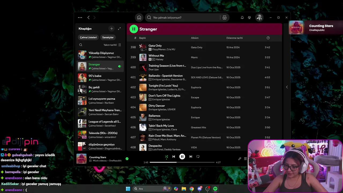The width and height of the screenshot is (343, 193).
Task: Open the play queue icon
Action: (x=245, y=159)
